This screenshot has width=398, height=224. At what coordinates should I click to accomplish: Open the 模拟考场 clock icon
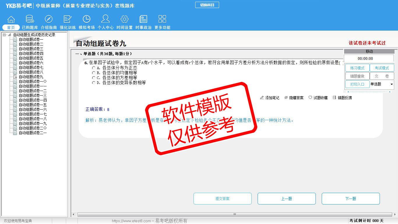(x=87, y=20)
